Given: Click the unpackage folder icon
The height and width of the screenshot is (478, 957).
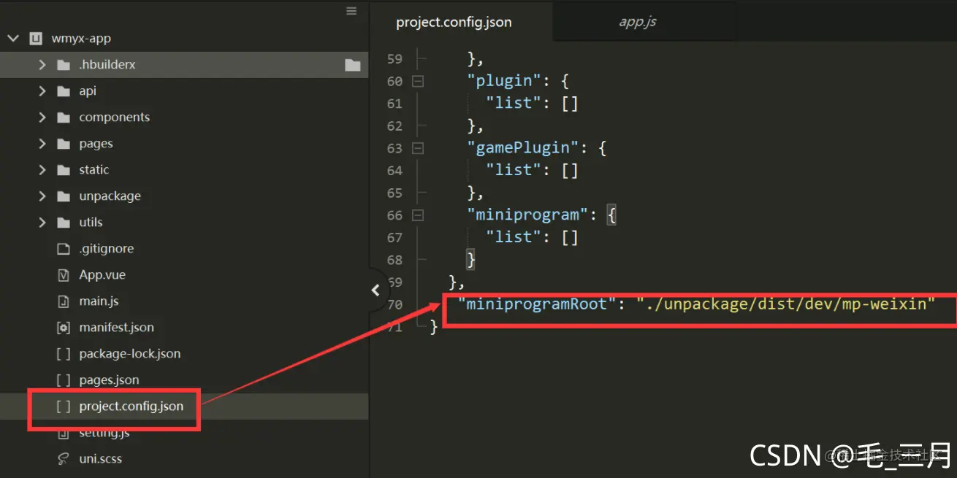Looking at the screenshot, I should tap(63, 196).
